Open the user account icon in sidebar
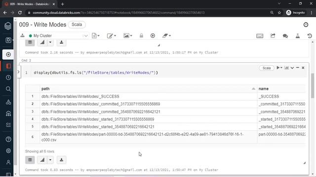The height and width of the screenshot is (177, 316). click(8, 162)
